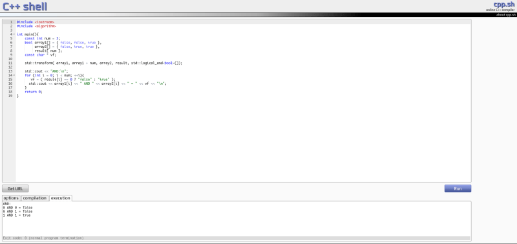Click the vf ternary assignment line
The image size is (517, 244).
pos(73,79)
